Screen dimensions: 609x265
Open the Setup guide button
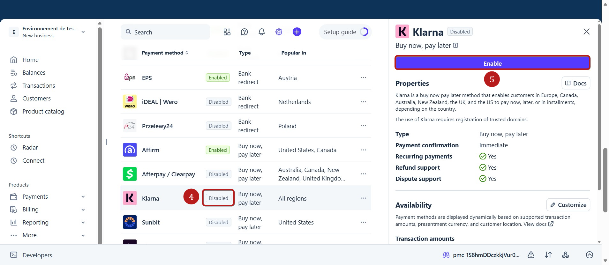345,32
